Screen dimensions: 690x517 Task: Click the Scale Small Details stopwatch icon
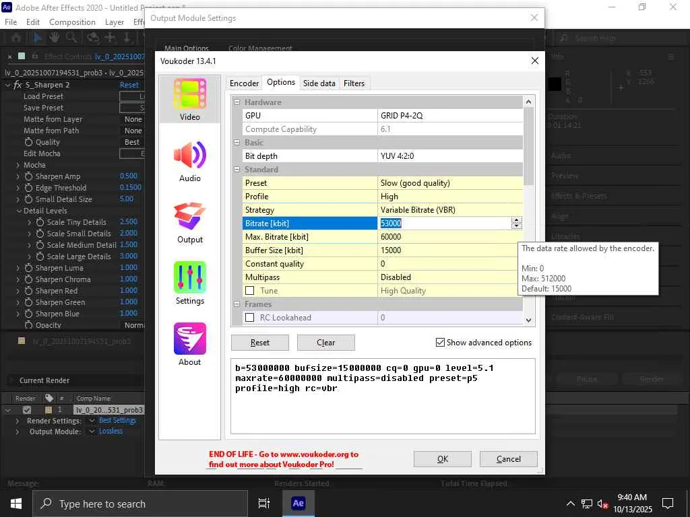pos(40,234)
